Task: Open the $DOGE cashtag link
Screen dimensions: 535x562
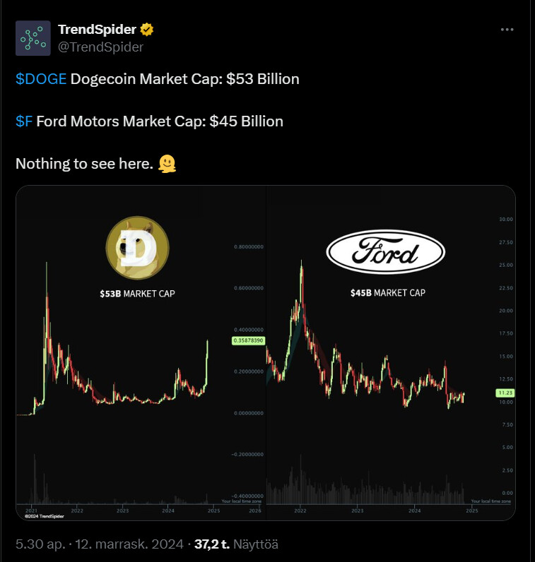Action: pos(41,79)
